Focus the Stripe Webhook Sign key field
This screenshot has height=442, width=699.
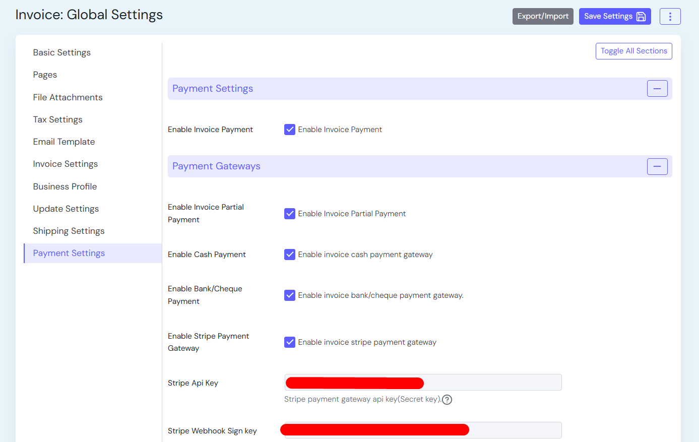point(514,430)
